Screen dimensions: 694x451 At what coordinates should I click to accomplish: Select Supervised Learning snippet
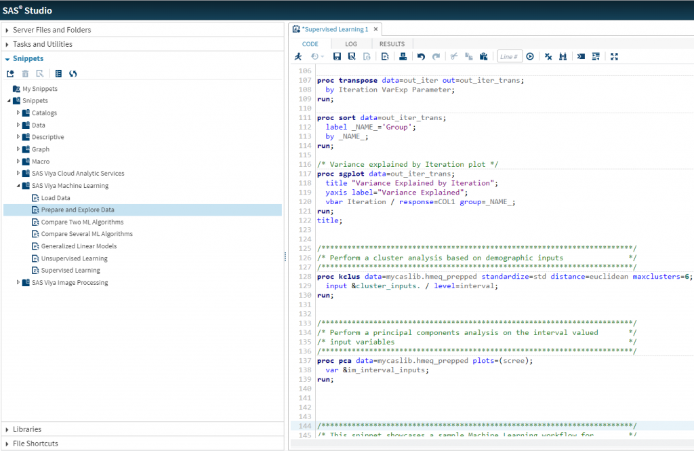click(x=70, y=270)
